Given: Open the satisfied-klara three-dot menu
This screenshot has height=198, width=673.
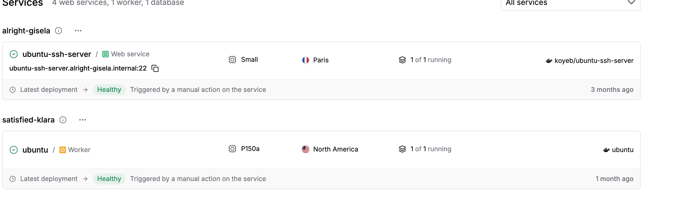Looking at the screenshot, I should [x=83, y=120].
